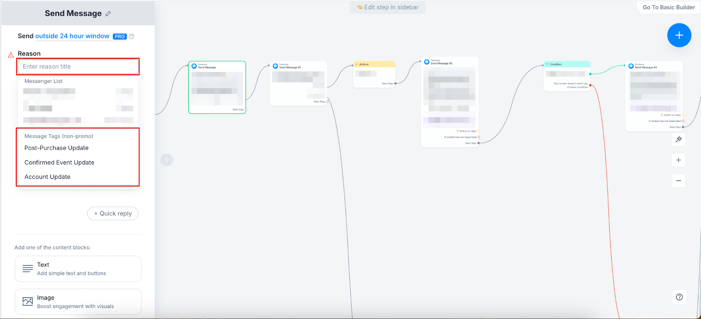
Task: Select the yellow Actions node
Action: click(374, 64)
